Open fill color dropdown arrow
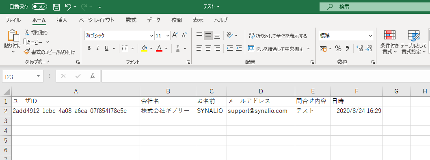Screen dimensions: 430x160 click(x=151, y=48)
